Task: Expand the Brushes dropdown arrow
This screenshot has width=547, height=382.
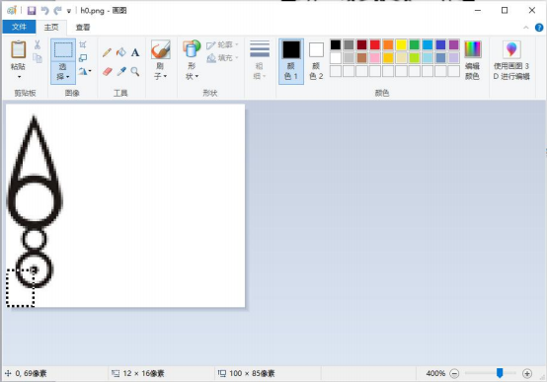Action: (165, 76)
